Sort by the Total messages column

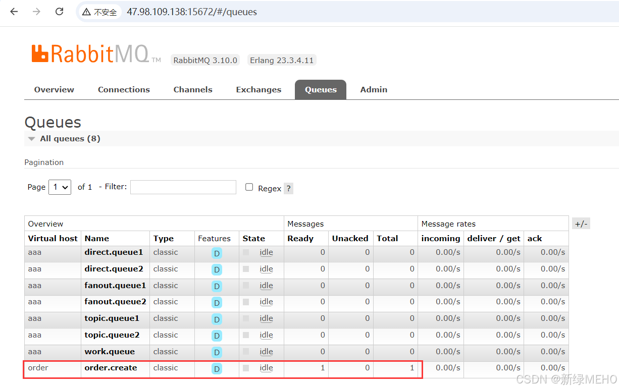click(x=387, y=239)
